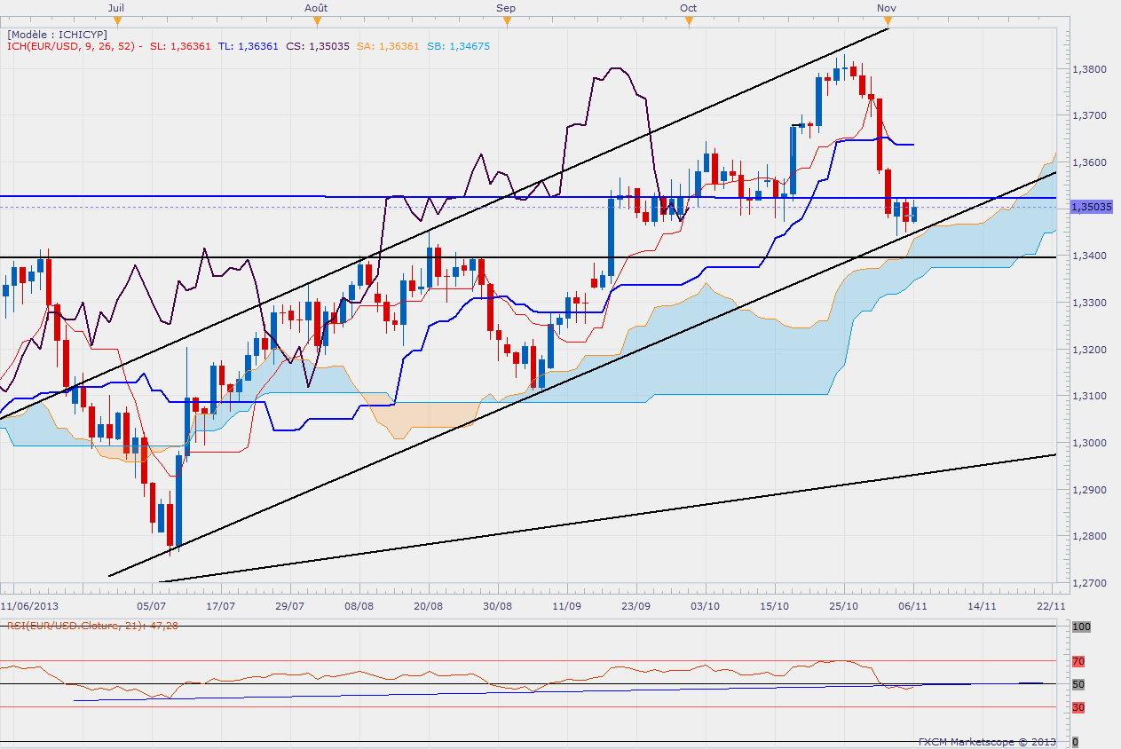
Task: Click the RSI 30 level label
Action: pyautogui.click(x=1078, y=707)
